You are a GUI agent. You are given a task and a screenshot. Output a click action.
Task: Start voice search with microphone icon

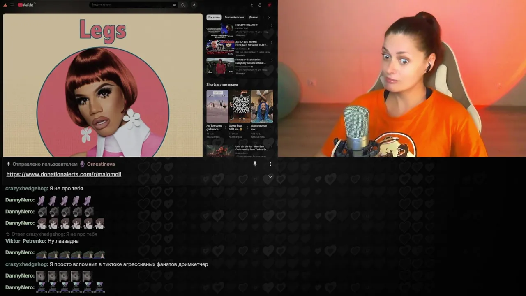coord(194,5)
